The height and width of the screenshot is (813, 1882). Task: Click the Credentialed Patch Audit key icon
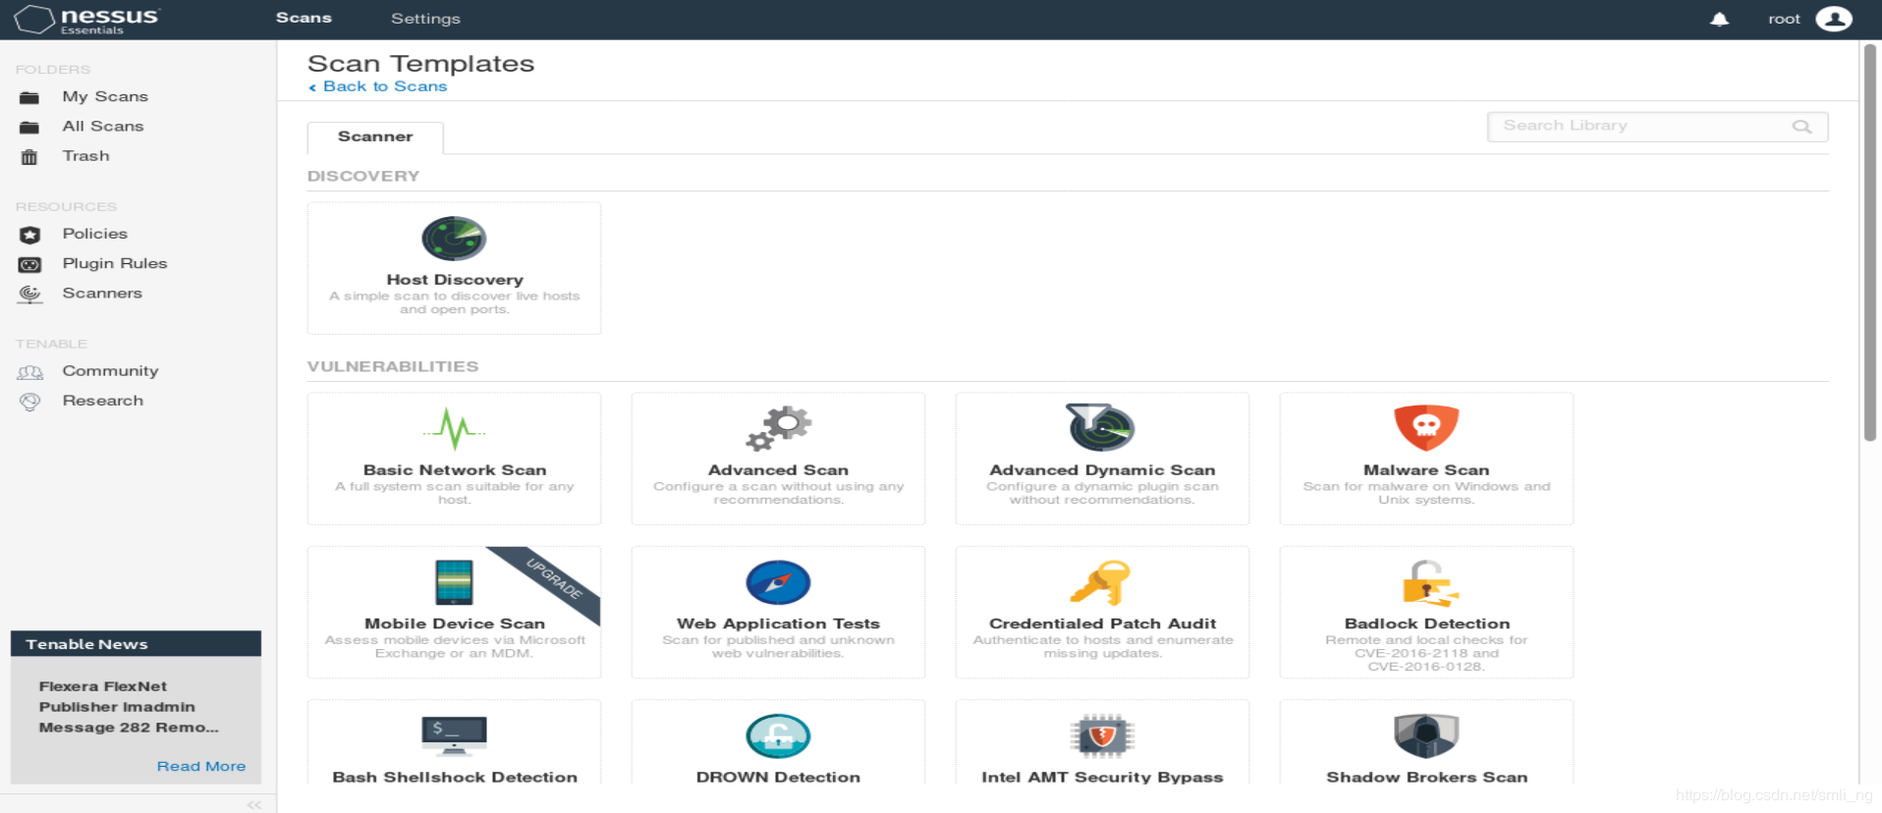(x=1101, y=582)
